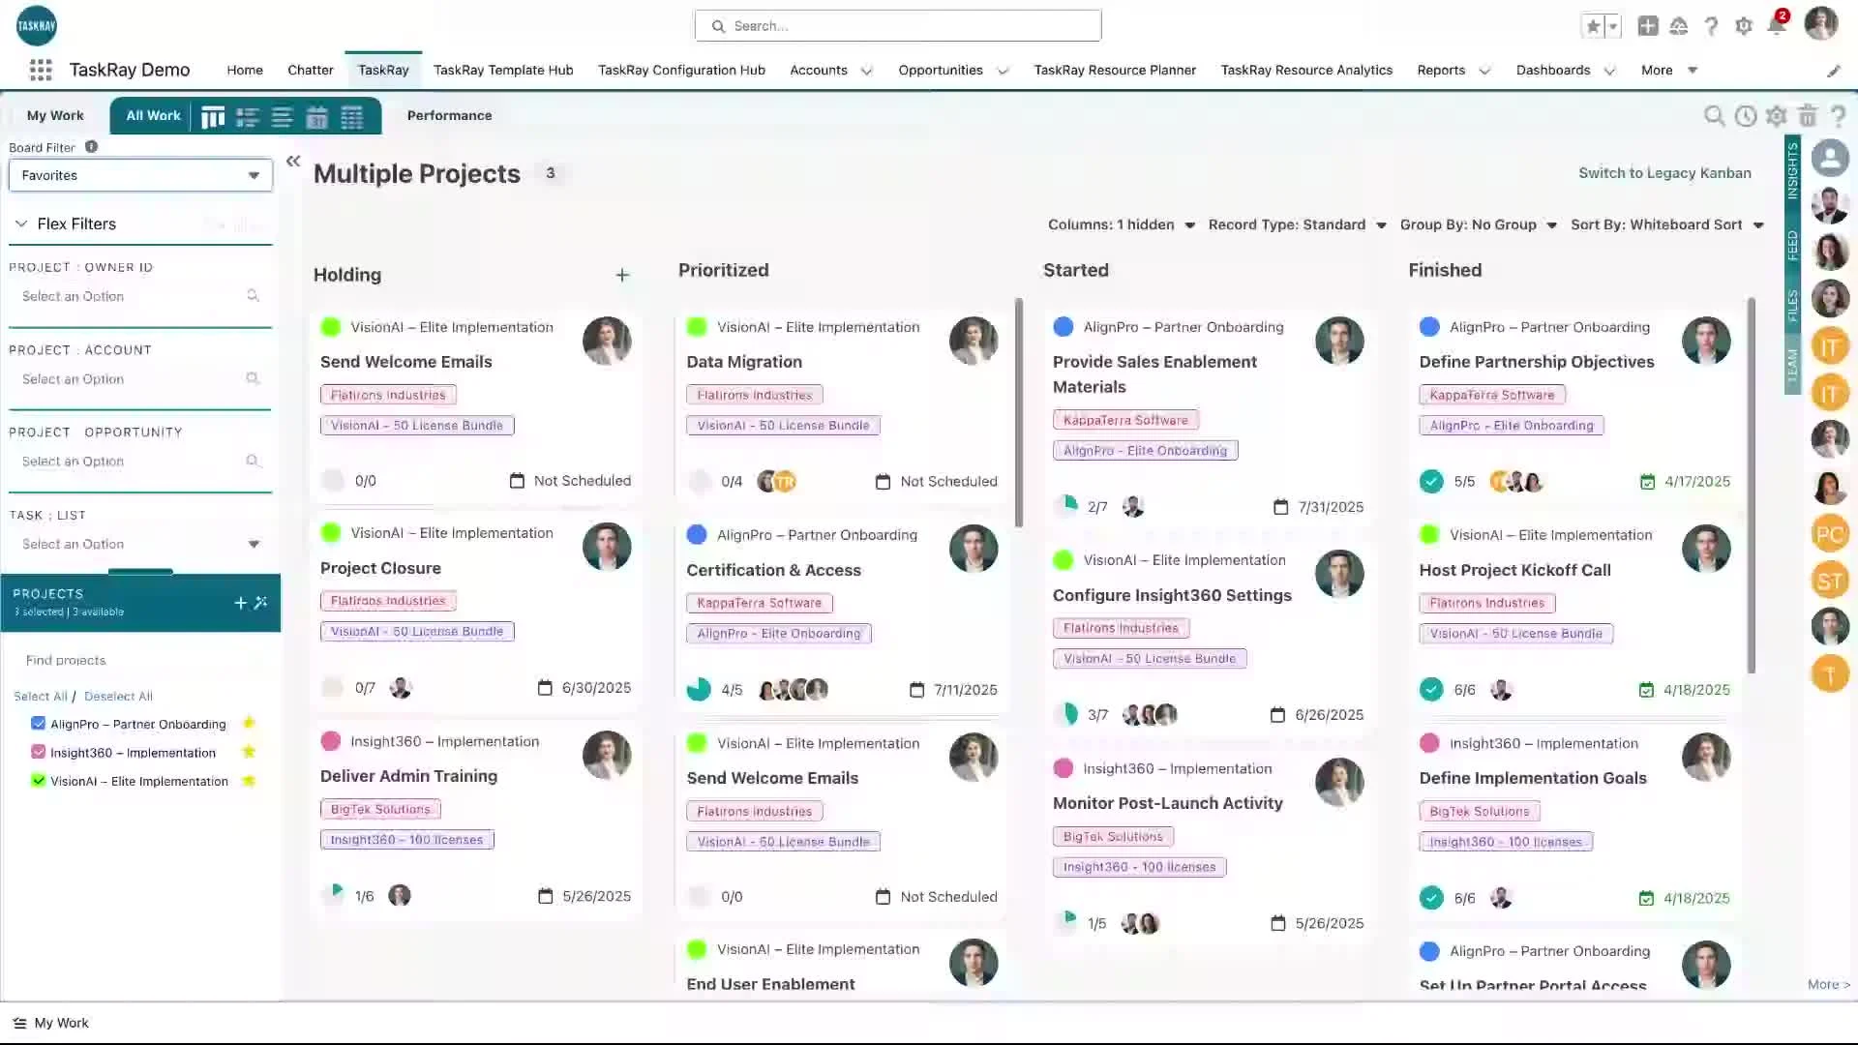This screenshot has height=1045, width=1858.
Task: Click the projects magic wand icon
Action: click(260, 603)
